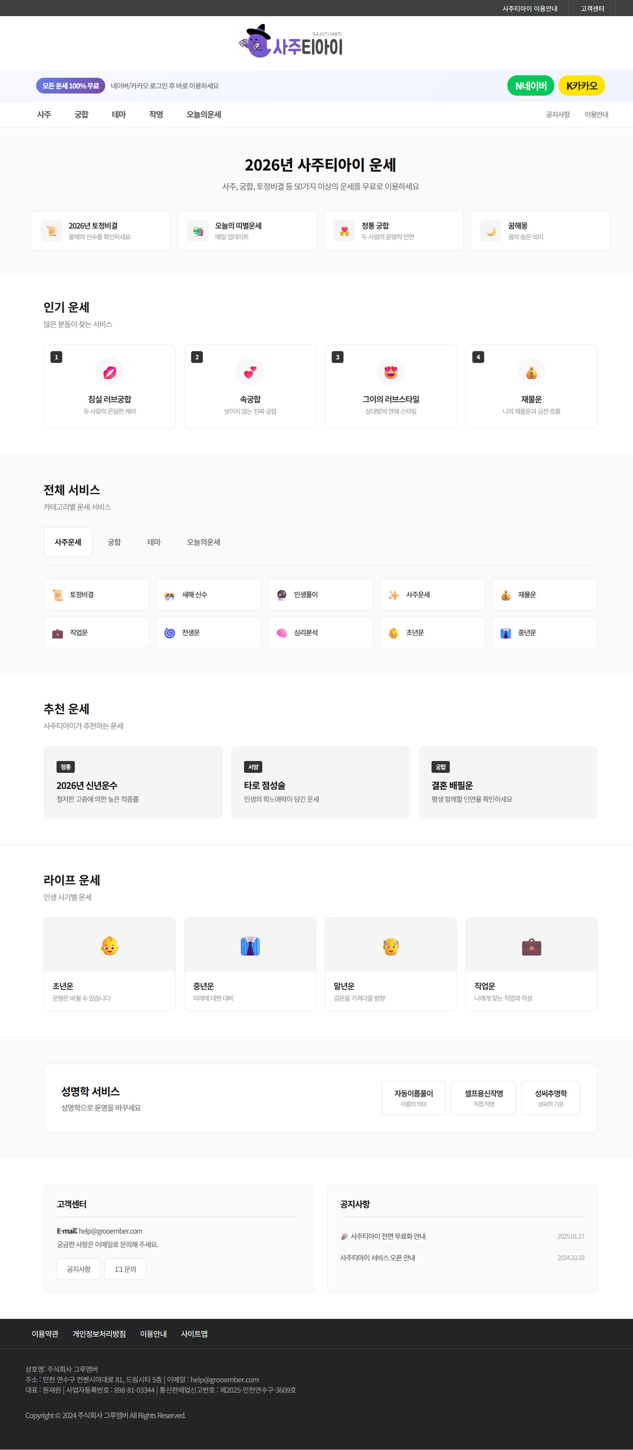Open the 사주티아이 전면 무료화 안내 notice

(x=388, y=1236)
